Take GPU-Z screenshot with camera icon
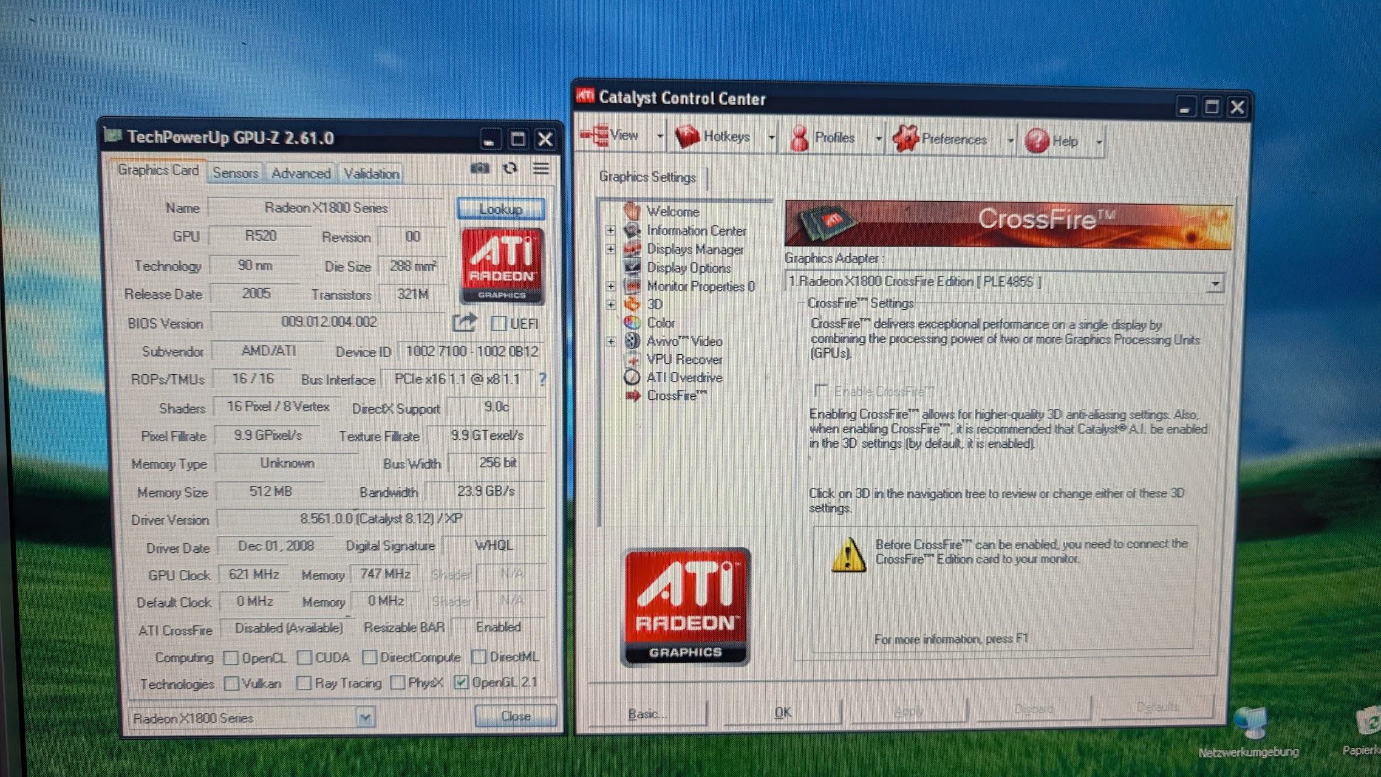Screen dimensions: 1381x777 [480, 168]
